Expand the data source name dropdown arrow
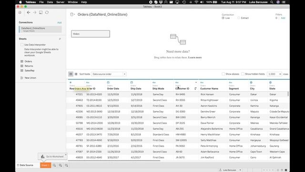This screenshot has height=172, width=305. coord(74,14)
